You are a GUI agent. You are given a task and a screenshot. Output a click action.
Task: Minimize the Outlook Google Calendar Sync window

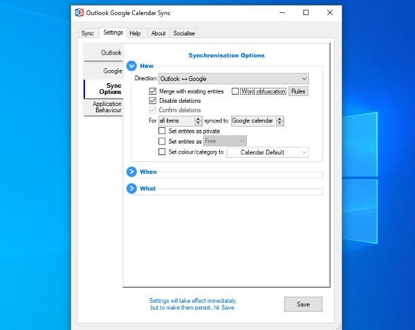282,12
